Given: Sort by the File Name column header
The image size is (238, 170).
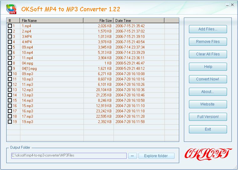Looking at the screenshot, I should point(52,21).
